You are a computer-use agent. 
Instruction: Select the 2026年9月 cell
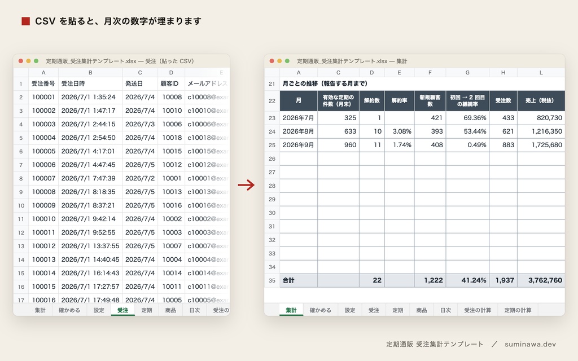click(299, 145)
